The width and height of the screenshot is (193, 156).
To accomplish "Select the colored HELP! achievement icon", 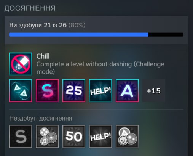I will click(100, 91).
